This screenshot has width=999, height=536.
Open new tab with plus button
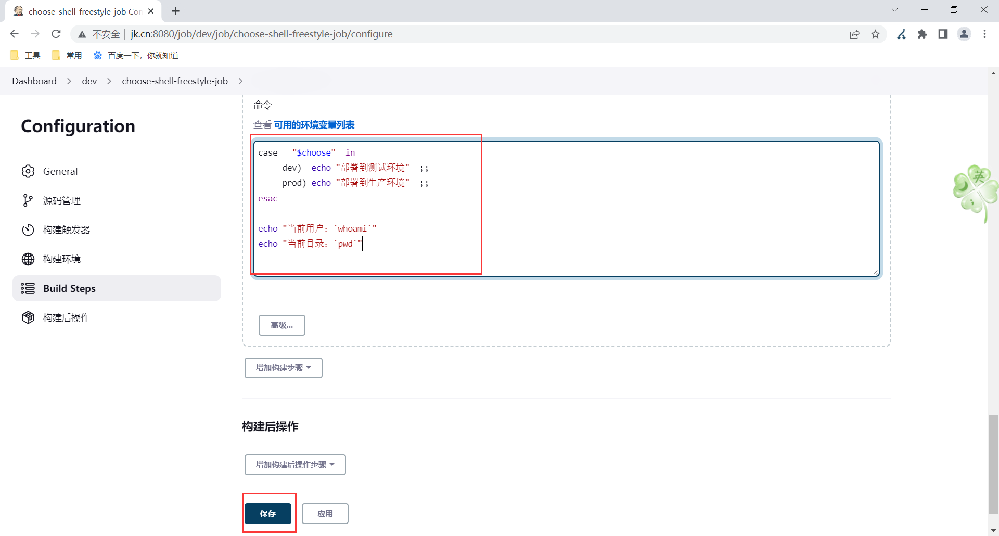click(176, 11)
